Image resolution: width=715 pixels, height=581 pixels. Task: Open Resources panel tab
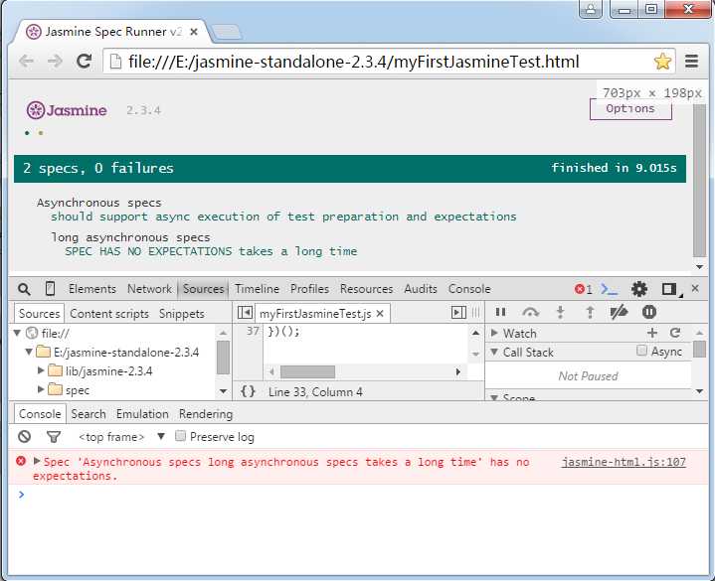[366, 289]
